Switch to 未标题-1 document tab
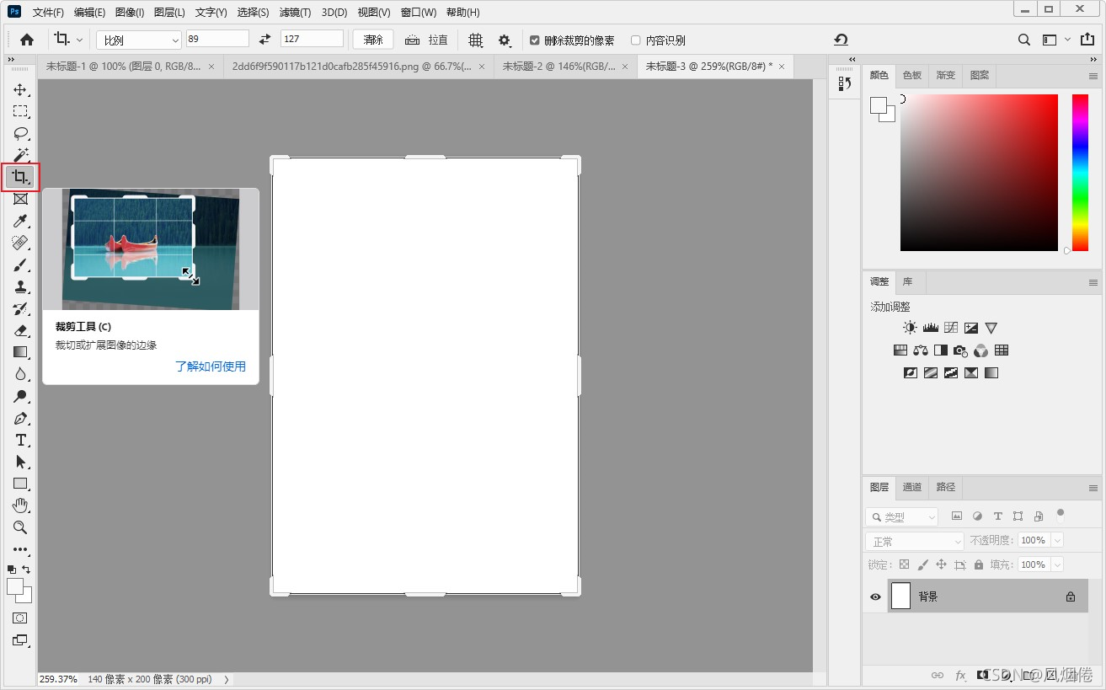The image size is (1106, 690). [x=123, y=66]
